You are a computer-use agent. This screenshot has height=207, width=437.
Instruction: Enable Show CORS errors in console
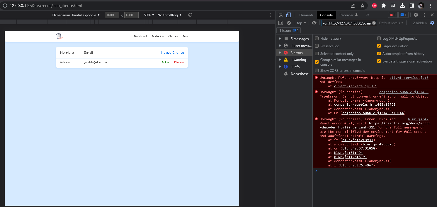pos(317,70)
